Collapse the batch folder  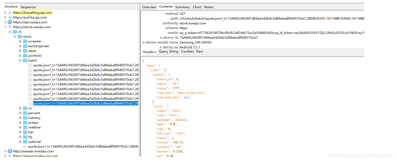(x=20, y=60)
